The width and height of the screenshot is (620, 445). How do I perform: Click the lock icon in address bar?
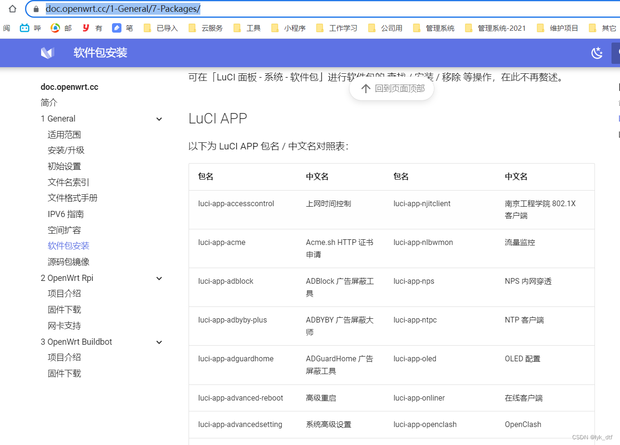click(x=36, y=9)
